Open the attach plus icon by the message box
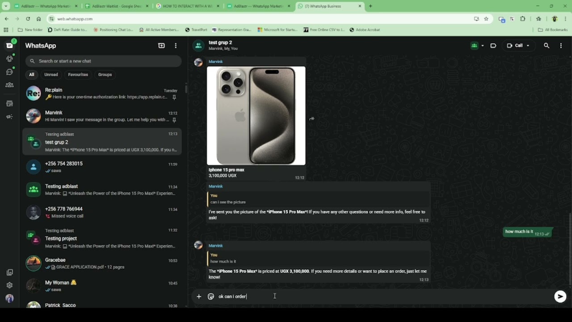The image size is (572, 322). pos(199,297)
